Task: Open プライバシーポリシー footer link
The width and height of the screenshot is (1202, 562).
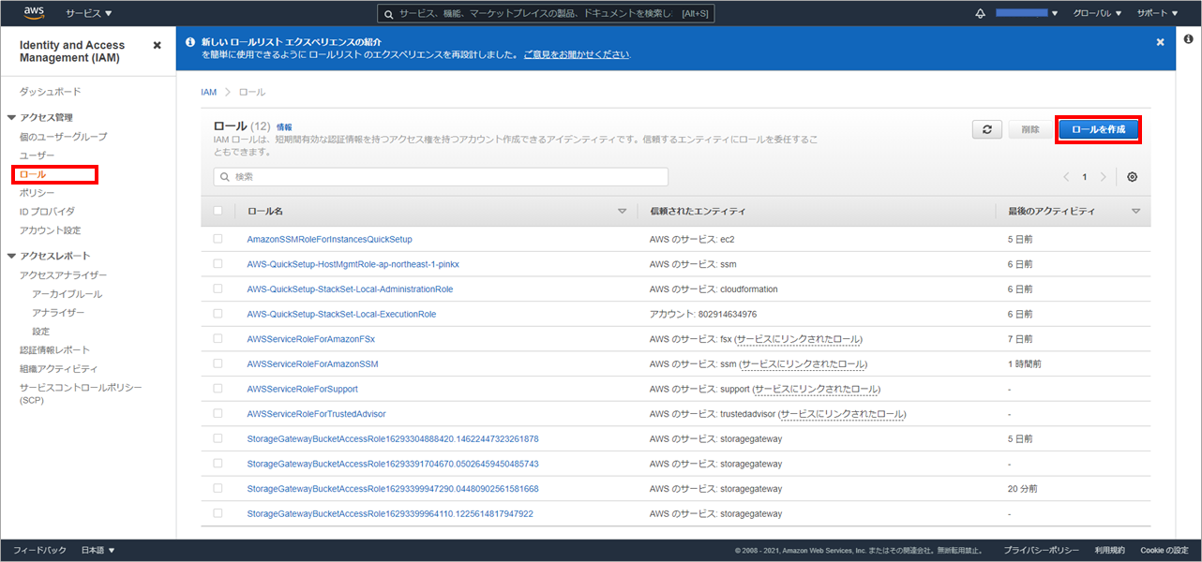Action: coord(1041,550)
